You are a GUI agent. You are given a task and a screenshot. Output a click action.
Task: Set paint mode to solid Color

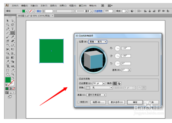point(7,89)
